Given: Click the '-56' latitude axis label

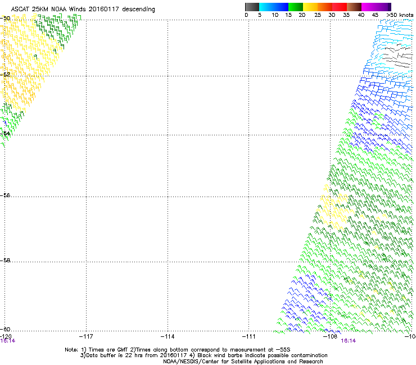Looking at the screenshot, I should point(5,195).
